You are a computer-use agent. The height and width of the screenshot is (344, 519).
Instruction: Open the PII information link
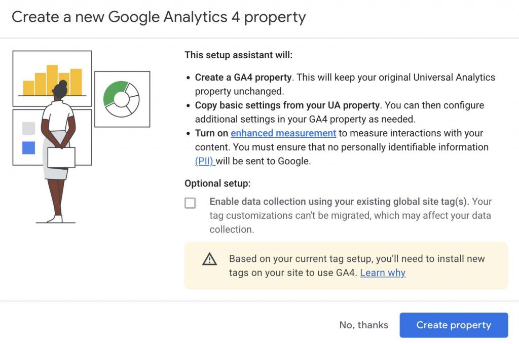[x=205, y=161]
